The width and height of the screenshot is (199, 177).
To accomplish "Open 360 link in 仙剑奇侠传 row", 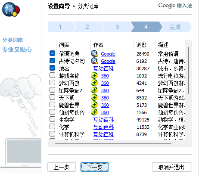I will point(105,112).
